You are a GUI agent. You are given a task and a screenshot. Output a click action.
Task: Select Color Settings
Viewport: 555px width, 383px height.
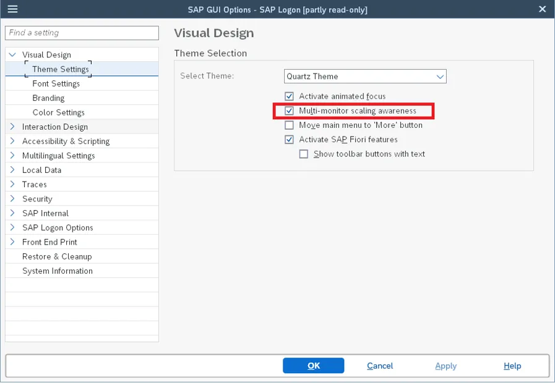[x=58, y=112]
